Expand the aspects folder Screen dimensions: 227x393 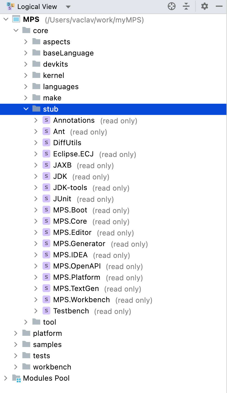coord(26,41)
